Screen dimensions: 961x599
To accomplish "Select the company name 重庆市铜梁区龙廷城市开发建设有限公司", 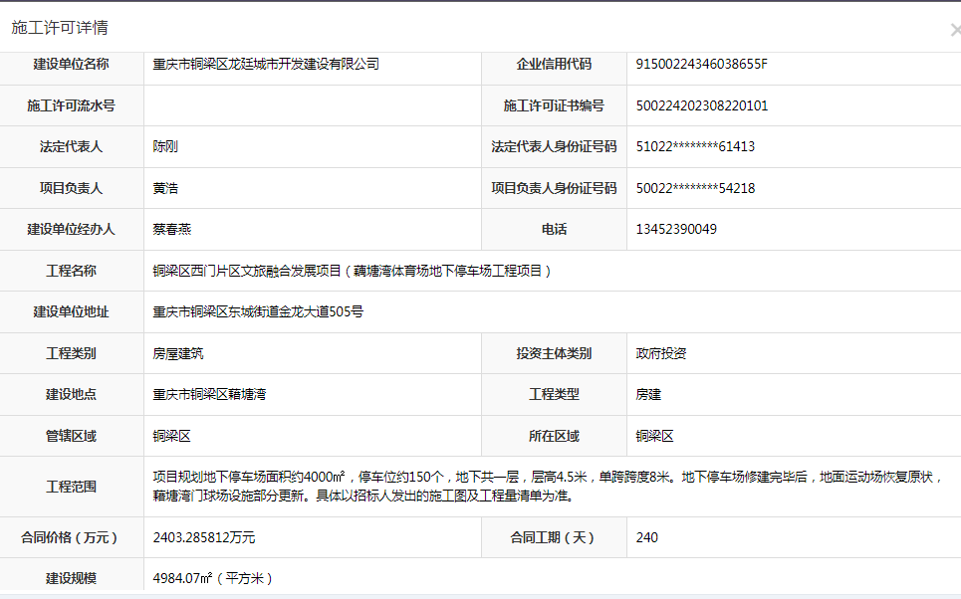I will [x=266, y=65].
